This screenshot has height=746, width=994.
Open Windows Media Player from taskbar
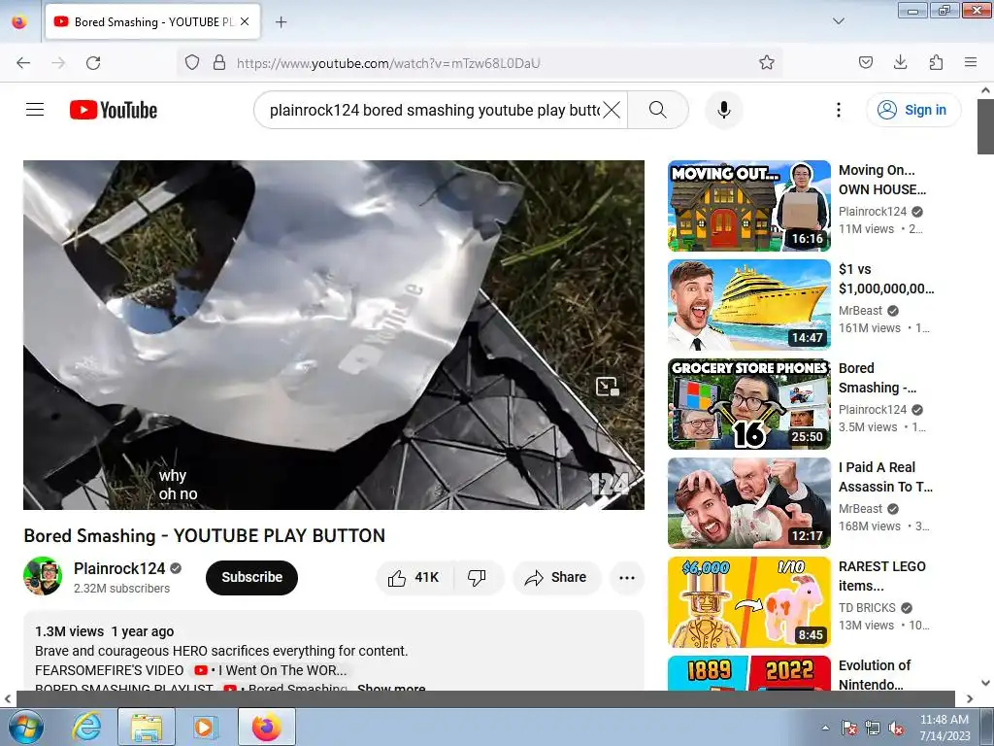click(205, 727)
